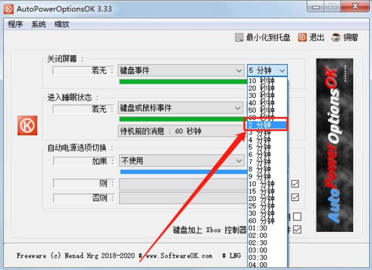Click the 则 power plan field
The width and height of the screenshot is (372, 270).
pyautogui.click(x=183, y=184)
